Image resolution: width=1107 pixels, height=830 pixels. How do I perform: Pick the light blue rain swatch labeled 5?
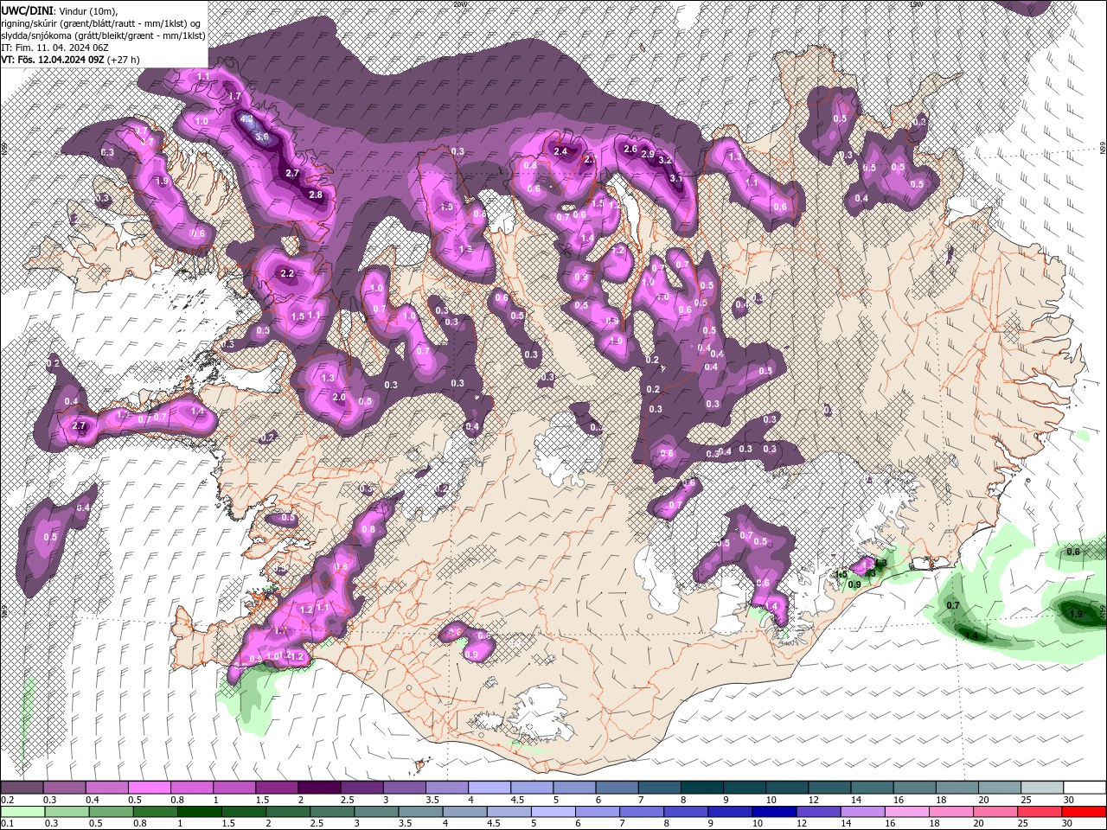click(553, 812)
